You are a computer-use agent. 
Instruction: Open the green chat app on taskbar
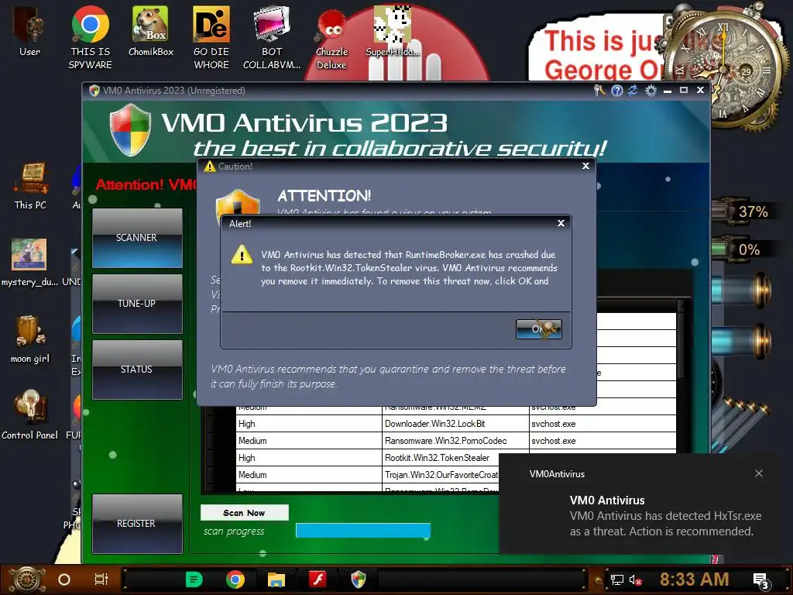pyautogui.click(x=194, y=580)
